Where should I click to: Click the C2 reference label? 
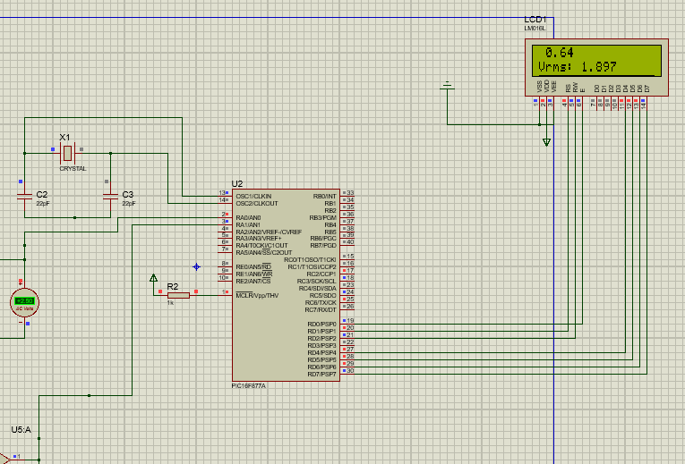pos(42,195)
